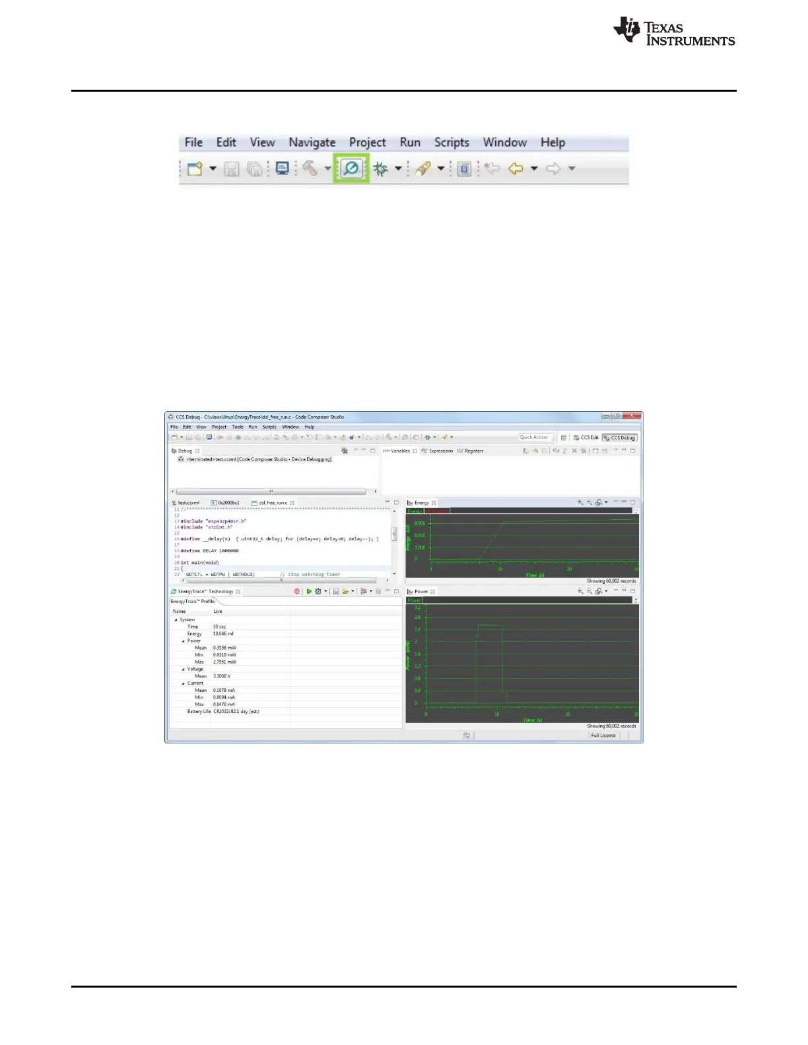
Task: Click the code line 'int main(void)'
Action: click(x=199, y=563)
